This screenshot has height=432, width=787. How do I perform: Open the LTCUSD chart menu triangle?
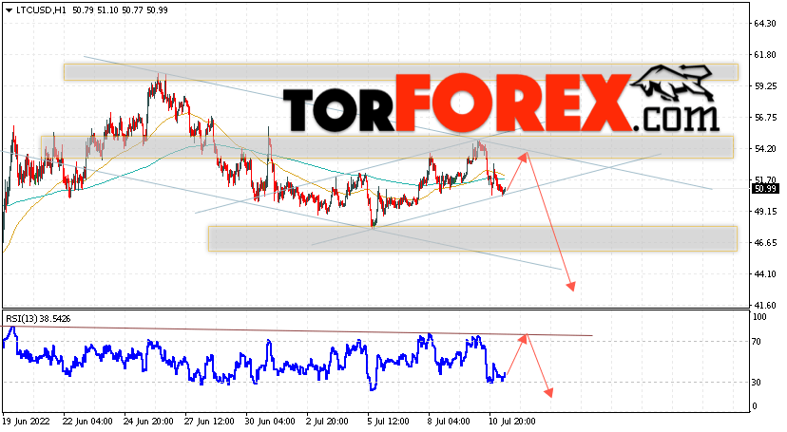point(9,10)
